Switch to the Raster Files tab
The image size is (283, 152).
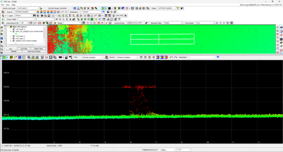click(x=38, y=49)
